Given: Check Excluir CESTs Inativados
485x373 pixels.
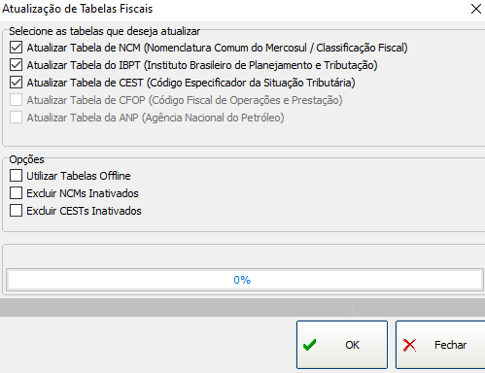Looking at the screenshot, I should [16, 211].
